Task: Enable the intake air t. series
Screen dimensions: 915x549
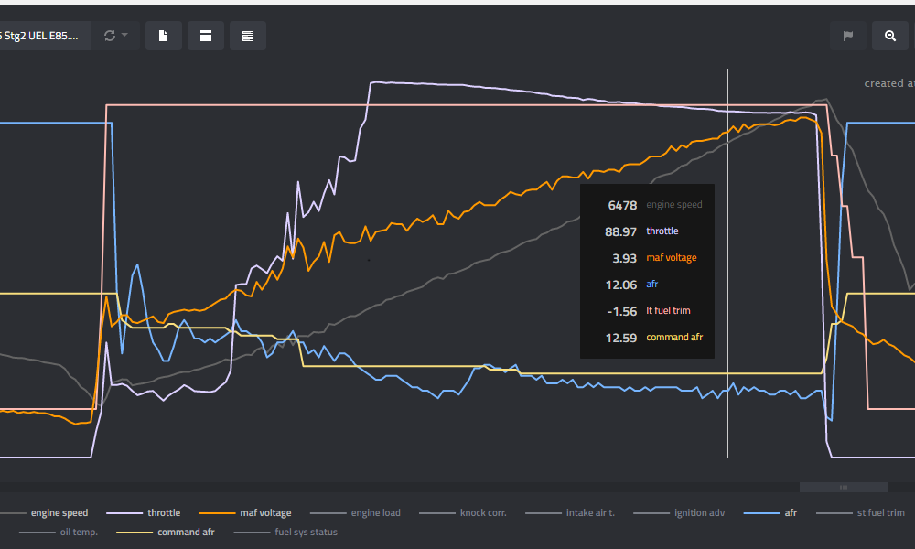Action: coord(589,513)
